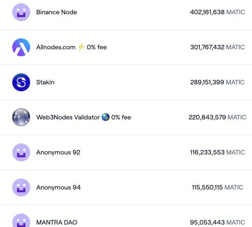Click the 116,233,553 MATIC stake amount
This screenshot has width=252, height=227.
[x=217, y=152]
